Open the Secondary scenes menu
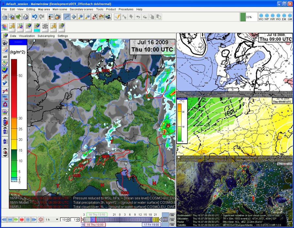Image resolution: width=294 pixels, height=228 pixels. pos(81,9)
